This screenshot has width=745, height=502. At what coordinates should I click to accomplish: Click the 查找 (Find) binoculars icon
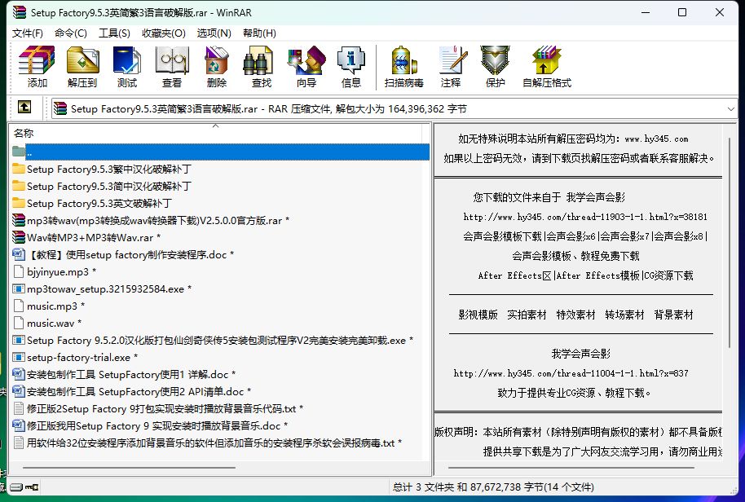[x=258, y=60]
